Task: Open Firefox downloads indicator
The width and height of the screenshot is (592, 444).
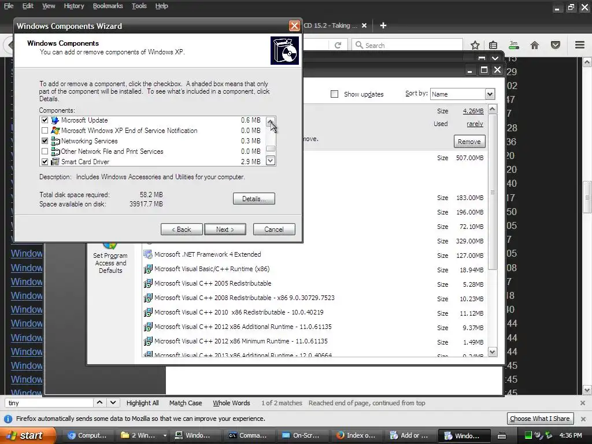Action: pyautogui.click(x=514, y=45)
